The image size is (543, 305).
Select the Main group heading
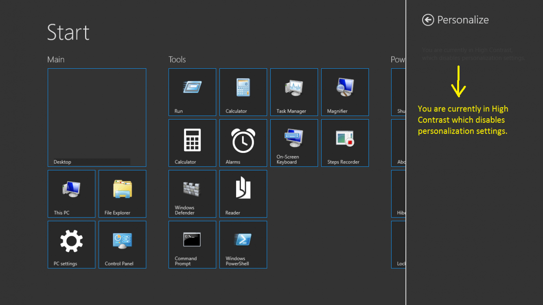[x=56, y=59]
